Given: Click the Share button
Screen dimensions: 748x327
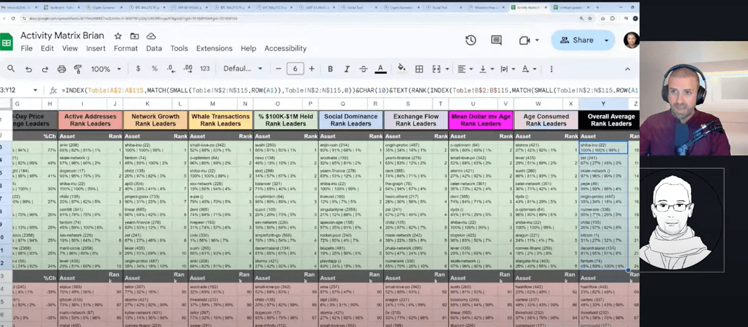Looking at the screenshot, I should (x=576, y=40).
